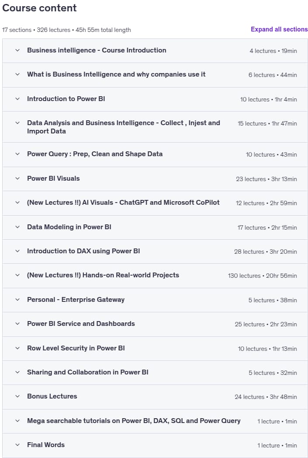Click chevron for Introduction to DAX section

pos(17,251)
